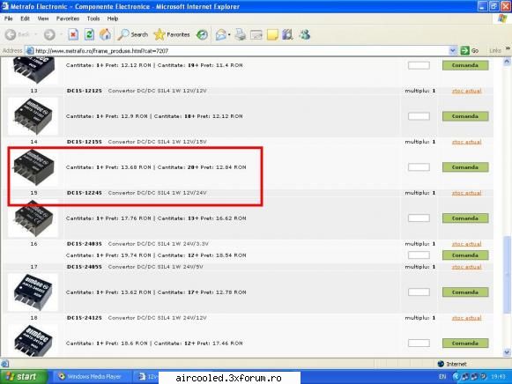The image size is (512, 384).
Task: Click the vertical scrollbar down arrow
Action: pyautogui.click(x=507, y=352)
